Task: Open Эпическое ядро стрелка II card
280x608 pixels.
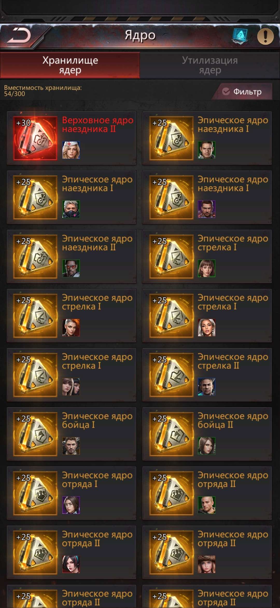Action: tap(207, 375)
